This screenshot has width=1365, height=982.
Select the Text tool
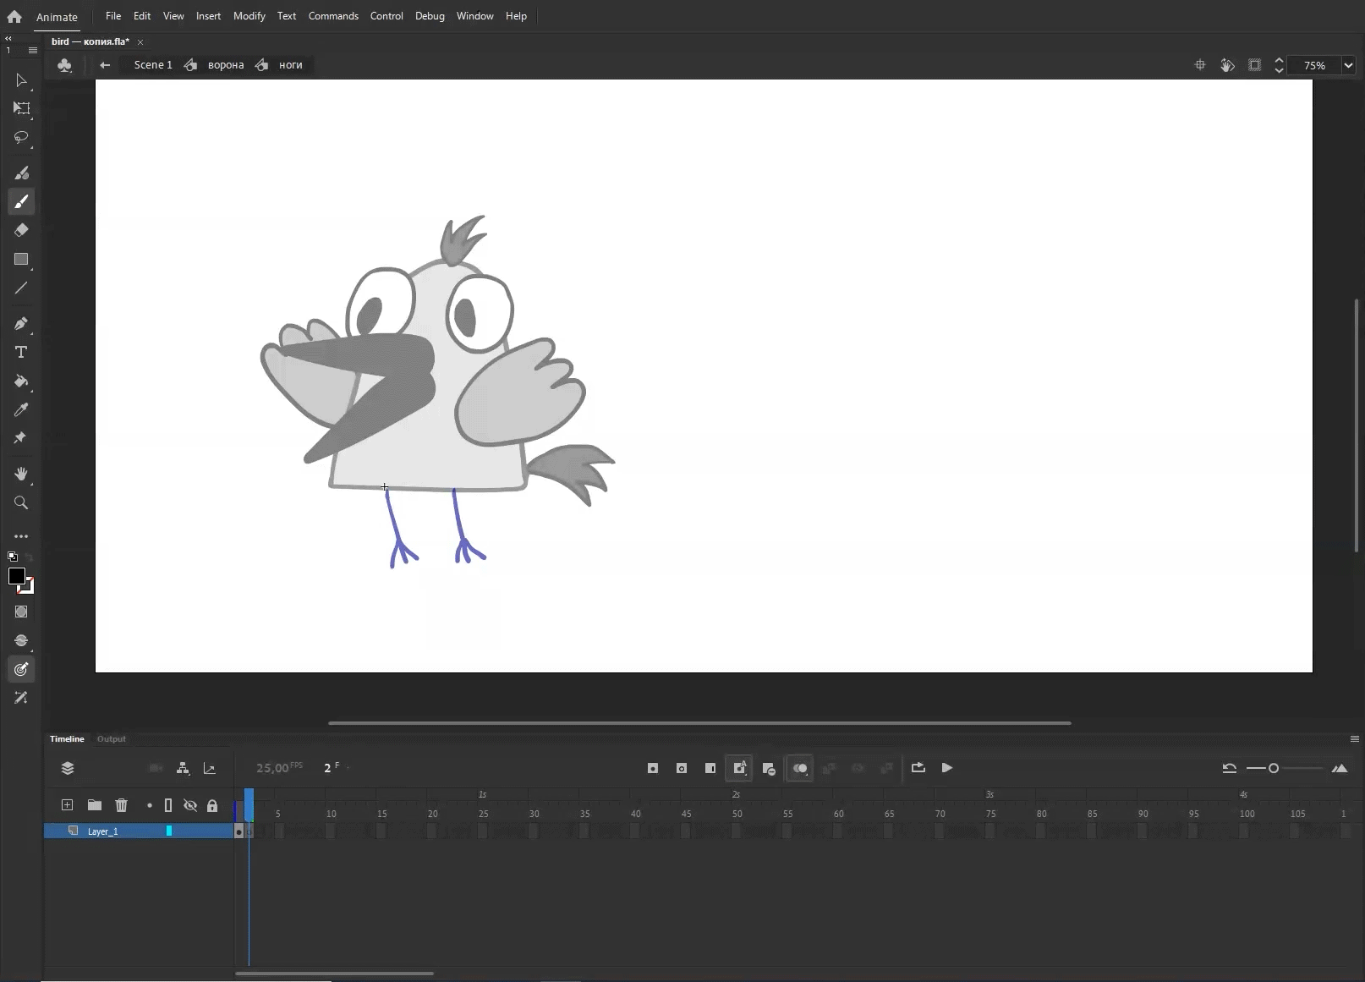21,352
